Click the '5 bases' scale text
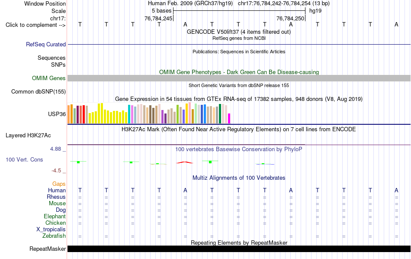Screen dimensions: 411x259 coord(161,11)
